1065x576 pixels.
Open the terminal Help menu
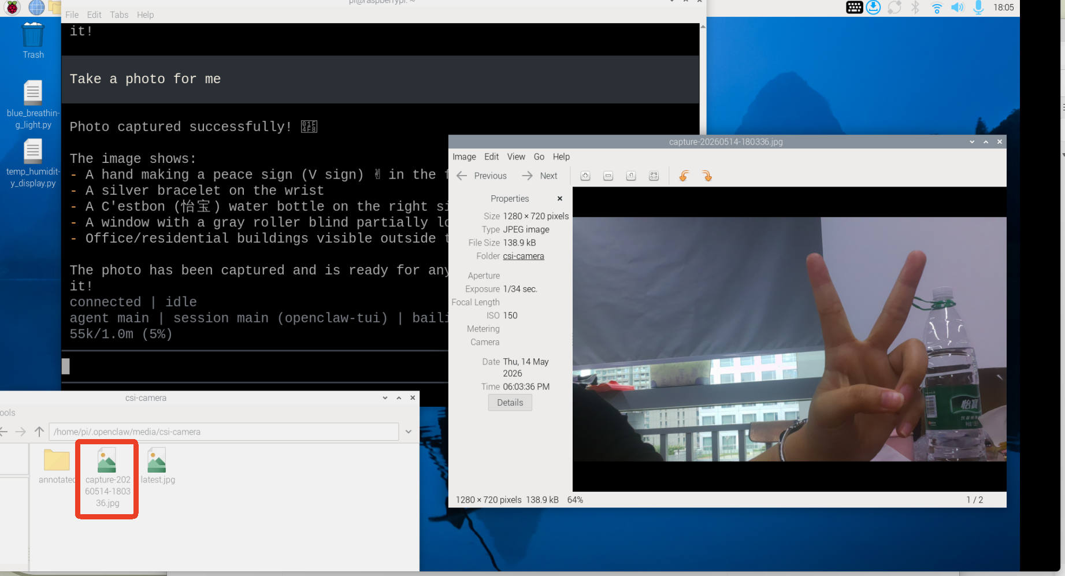click(x=145, y=14)
